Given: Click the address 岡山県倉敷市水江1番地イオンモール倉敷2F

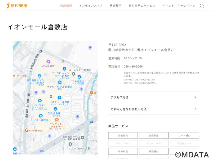Looking at the screenshot, I should (142, 50).
